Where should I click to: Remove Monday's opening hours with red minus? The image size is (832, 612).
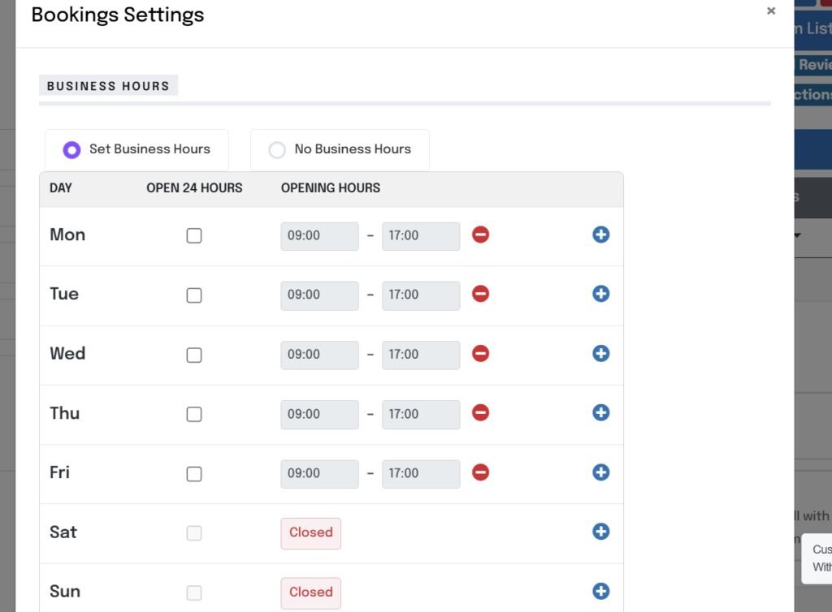480,235
